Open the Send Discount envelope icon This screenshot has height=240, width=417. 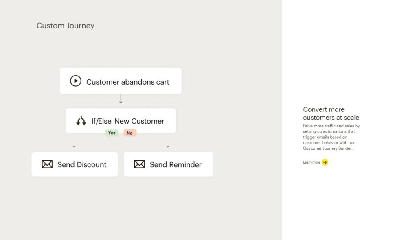click(47, 164)
